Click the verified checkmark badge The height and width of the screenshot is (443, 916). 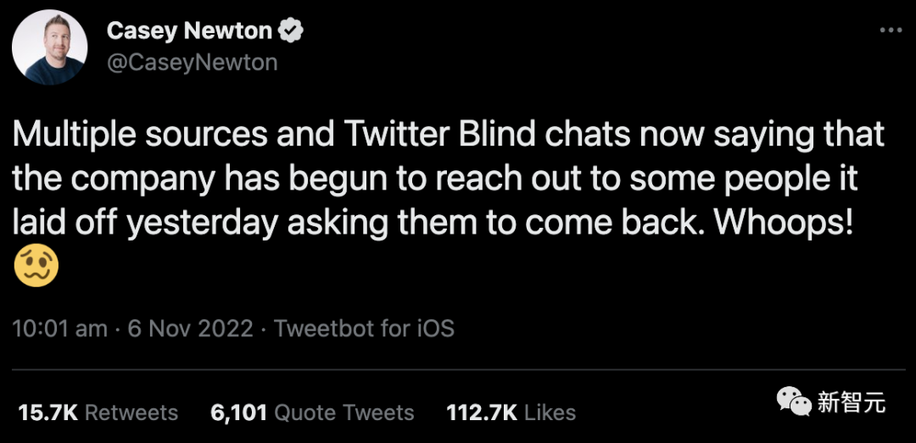(x=292, y=31)
